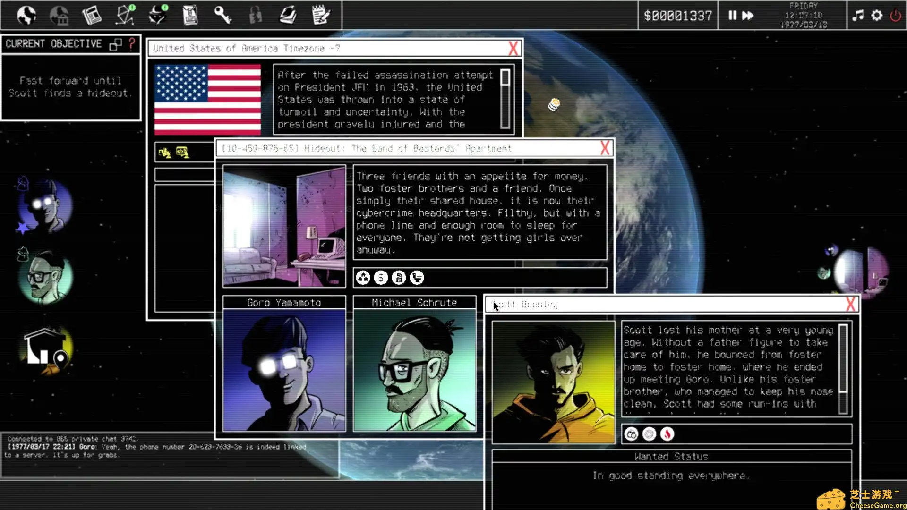Select Michael Schrute portrait card
Image resolution: width=907 pixels, height=510 pixels.
click(x=414, y=364)
